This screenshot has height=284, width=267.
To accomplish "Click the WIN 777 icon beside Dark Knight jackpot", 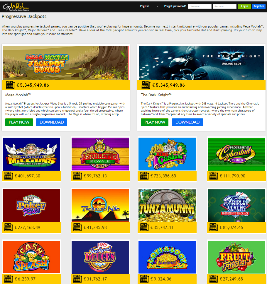I will [146, 85].
